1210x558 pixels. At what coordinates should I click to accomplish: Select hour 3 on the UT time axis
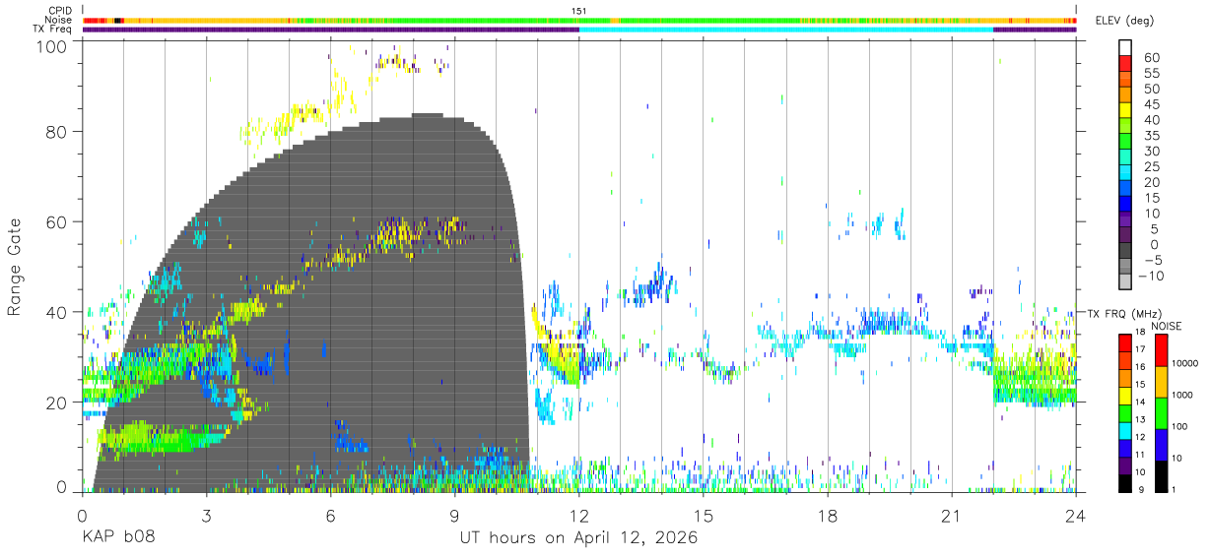point(207,515)
